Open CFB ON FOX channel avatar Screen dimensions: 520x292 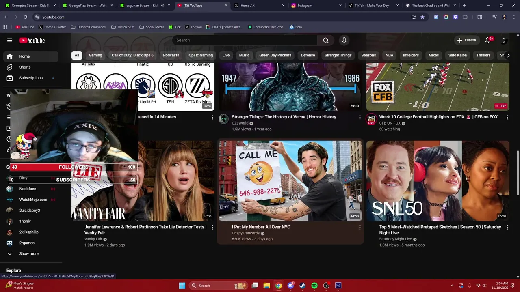[371, 119]
